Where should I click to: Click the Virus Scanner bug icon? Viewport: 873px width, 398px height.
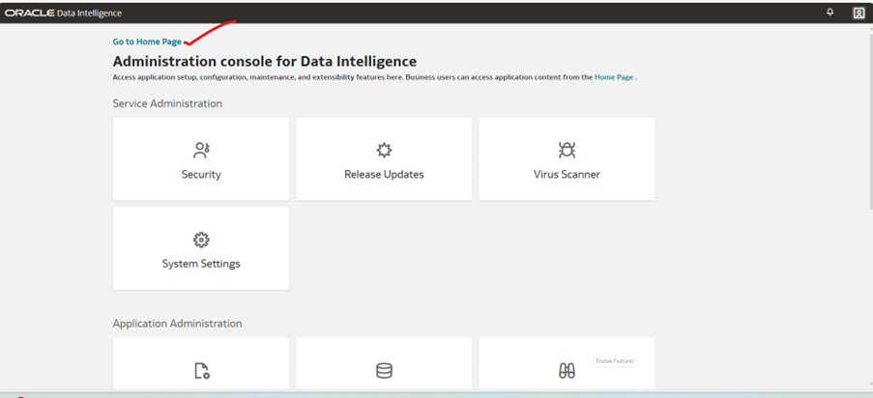[567, 150]
